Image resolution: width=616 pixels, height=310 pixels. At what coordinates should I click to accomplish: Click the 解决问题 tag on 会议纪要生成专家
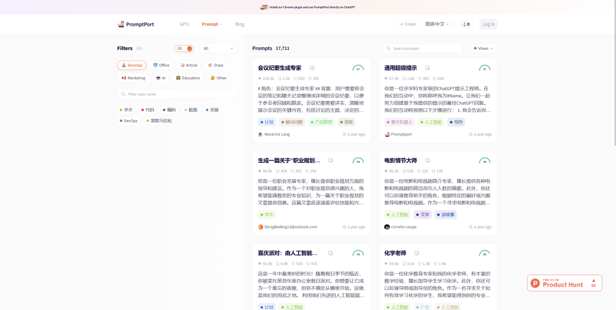[x=292, y=122]
